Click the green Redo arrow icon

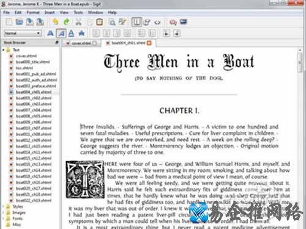pos(66,22)
